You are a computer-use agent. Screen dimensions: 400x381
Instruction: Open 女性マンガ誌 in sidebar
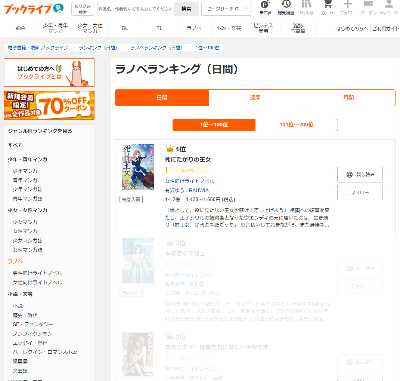click(x=28, y=250)
